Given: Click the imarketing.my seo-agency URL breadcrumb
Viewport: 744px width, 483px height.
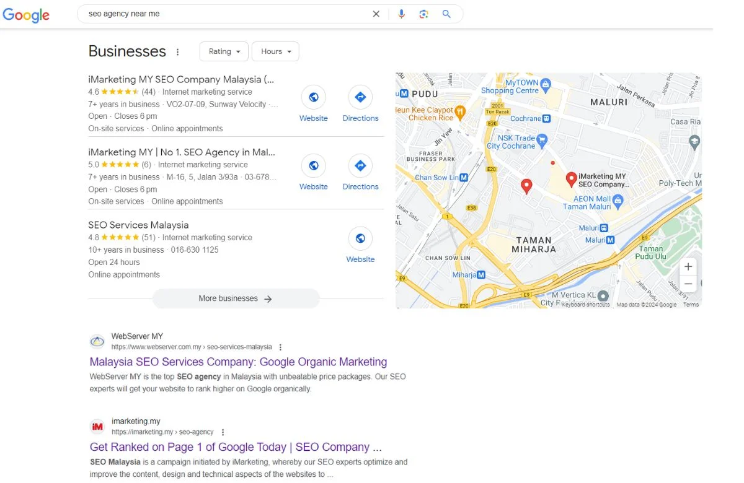Looking at the screenshot, I should tap(162, 432).
